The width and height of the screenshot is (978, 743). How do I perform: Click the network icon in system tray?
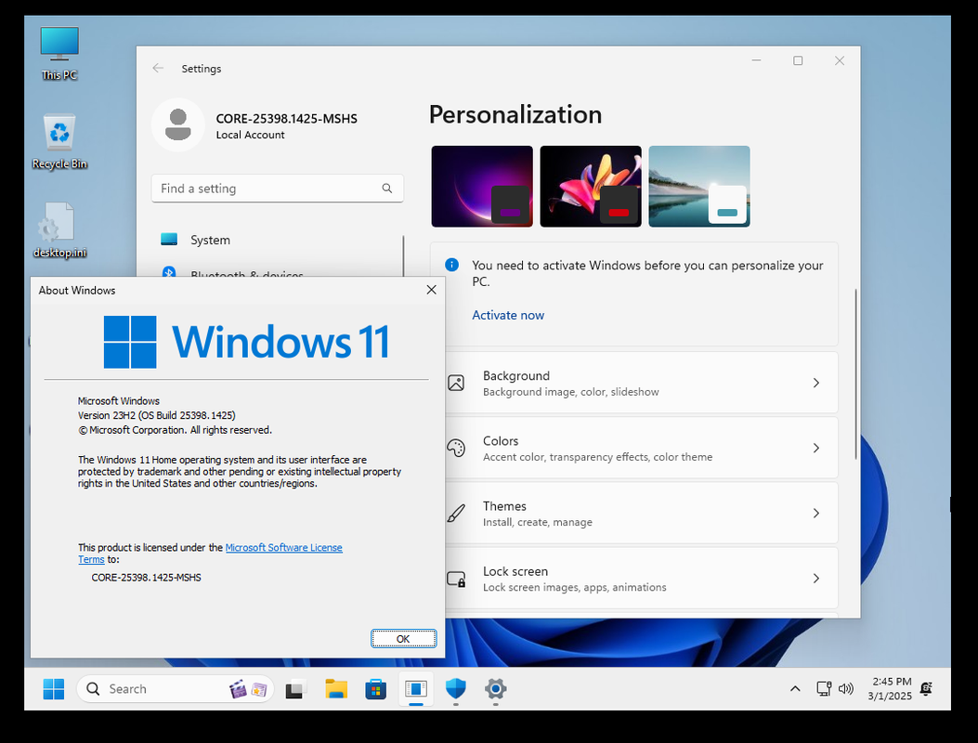(824, 689)
